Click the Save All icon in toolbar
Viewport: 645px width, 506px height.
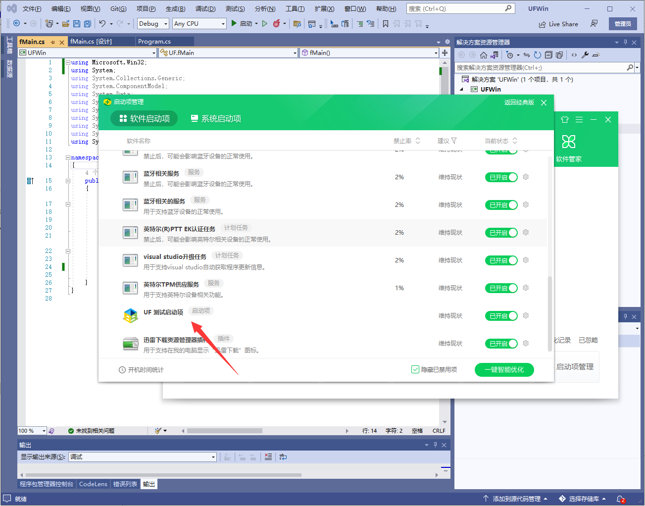[x=87, y=23]
